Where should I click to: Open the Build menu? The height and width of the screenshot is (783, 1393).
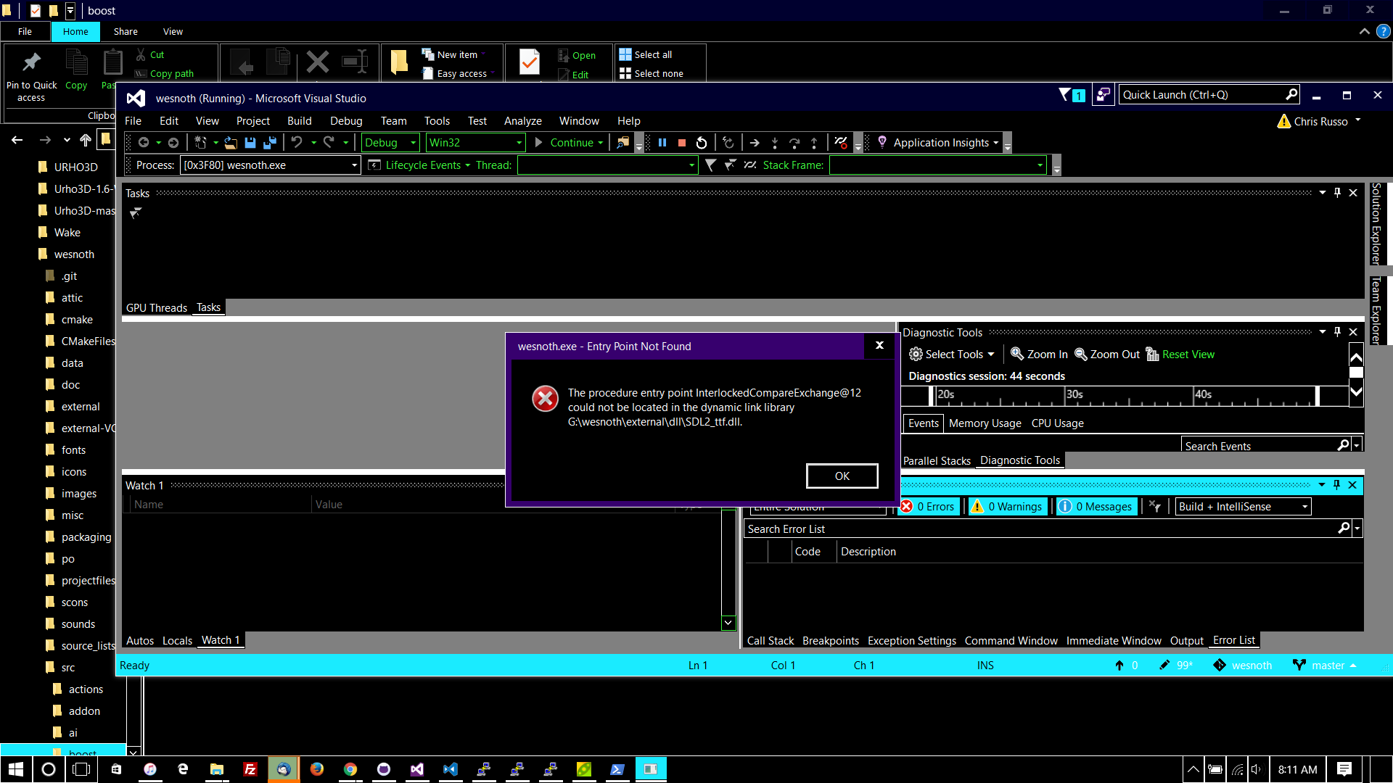[299, 121]
